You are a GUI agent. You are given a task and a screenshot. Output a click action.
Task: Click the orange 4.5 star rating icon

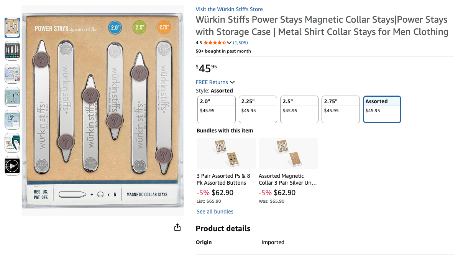point(215,43)
